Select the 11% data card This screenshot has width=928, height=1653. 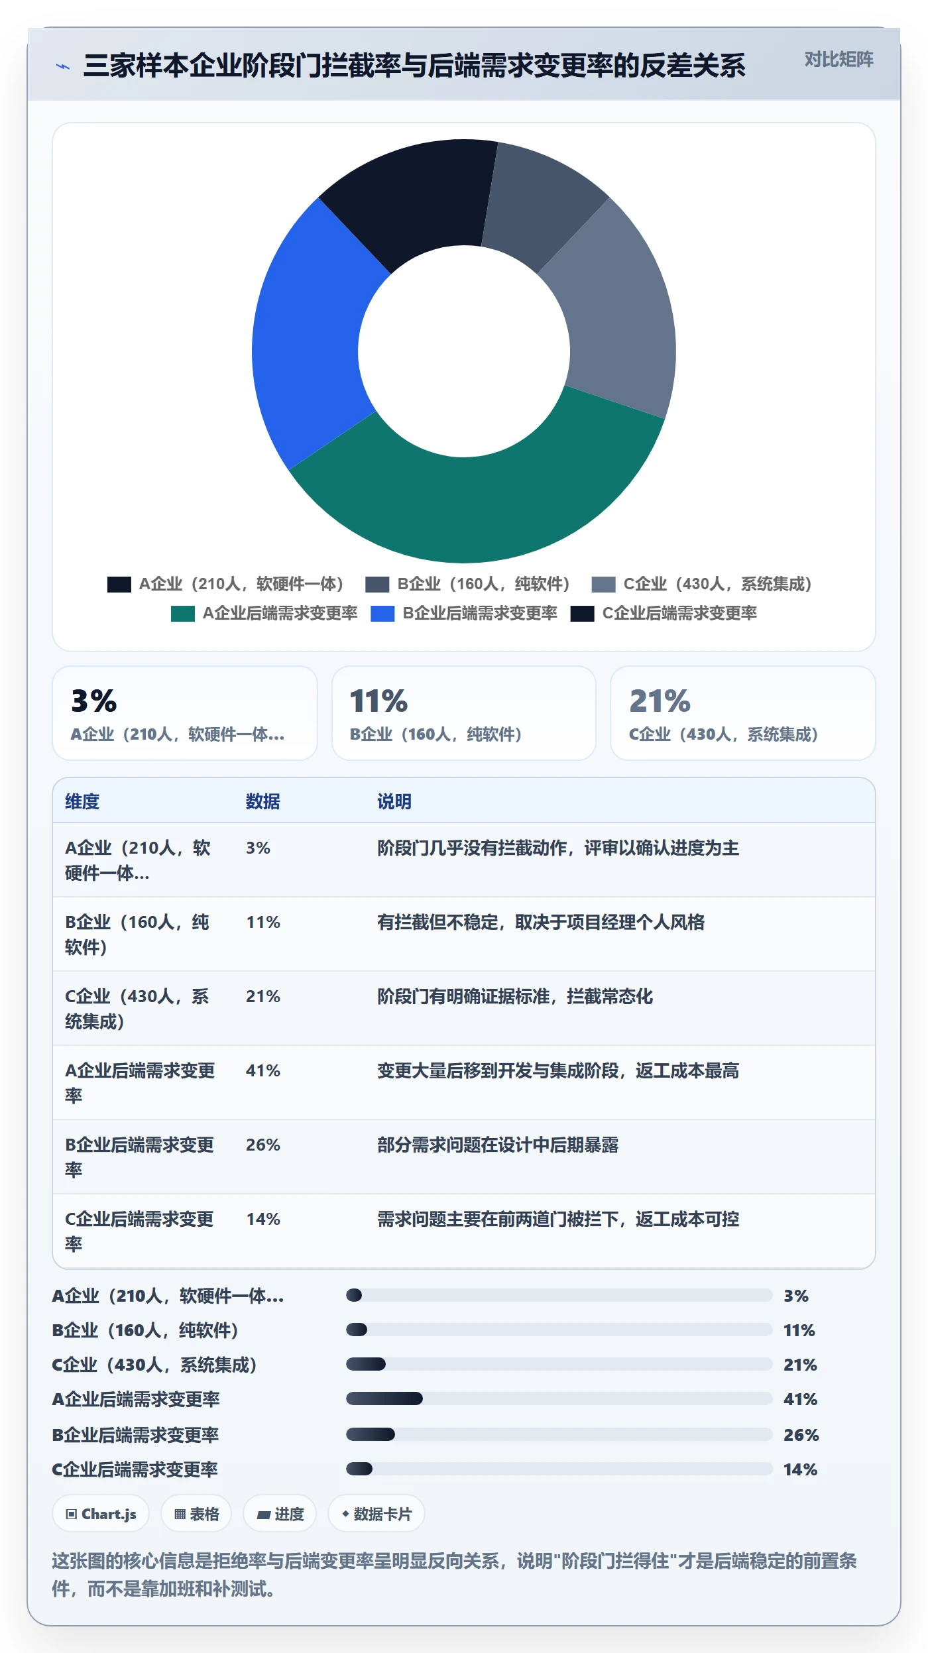pos(464,713)
